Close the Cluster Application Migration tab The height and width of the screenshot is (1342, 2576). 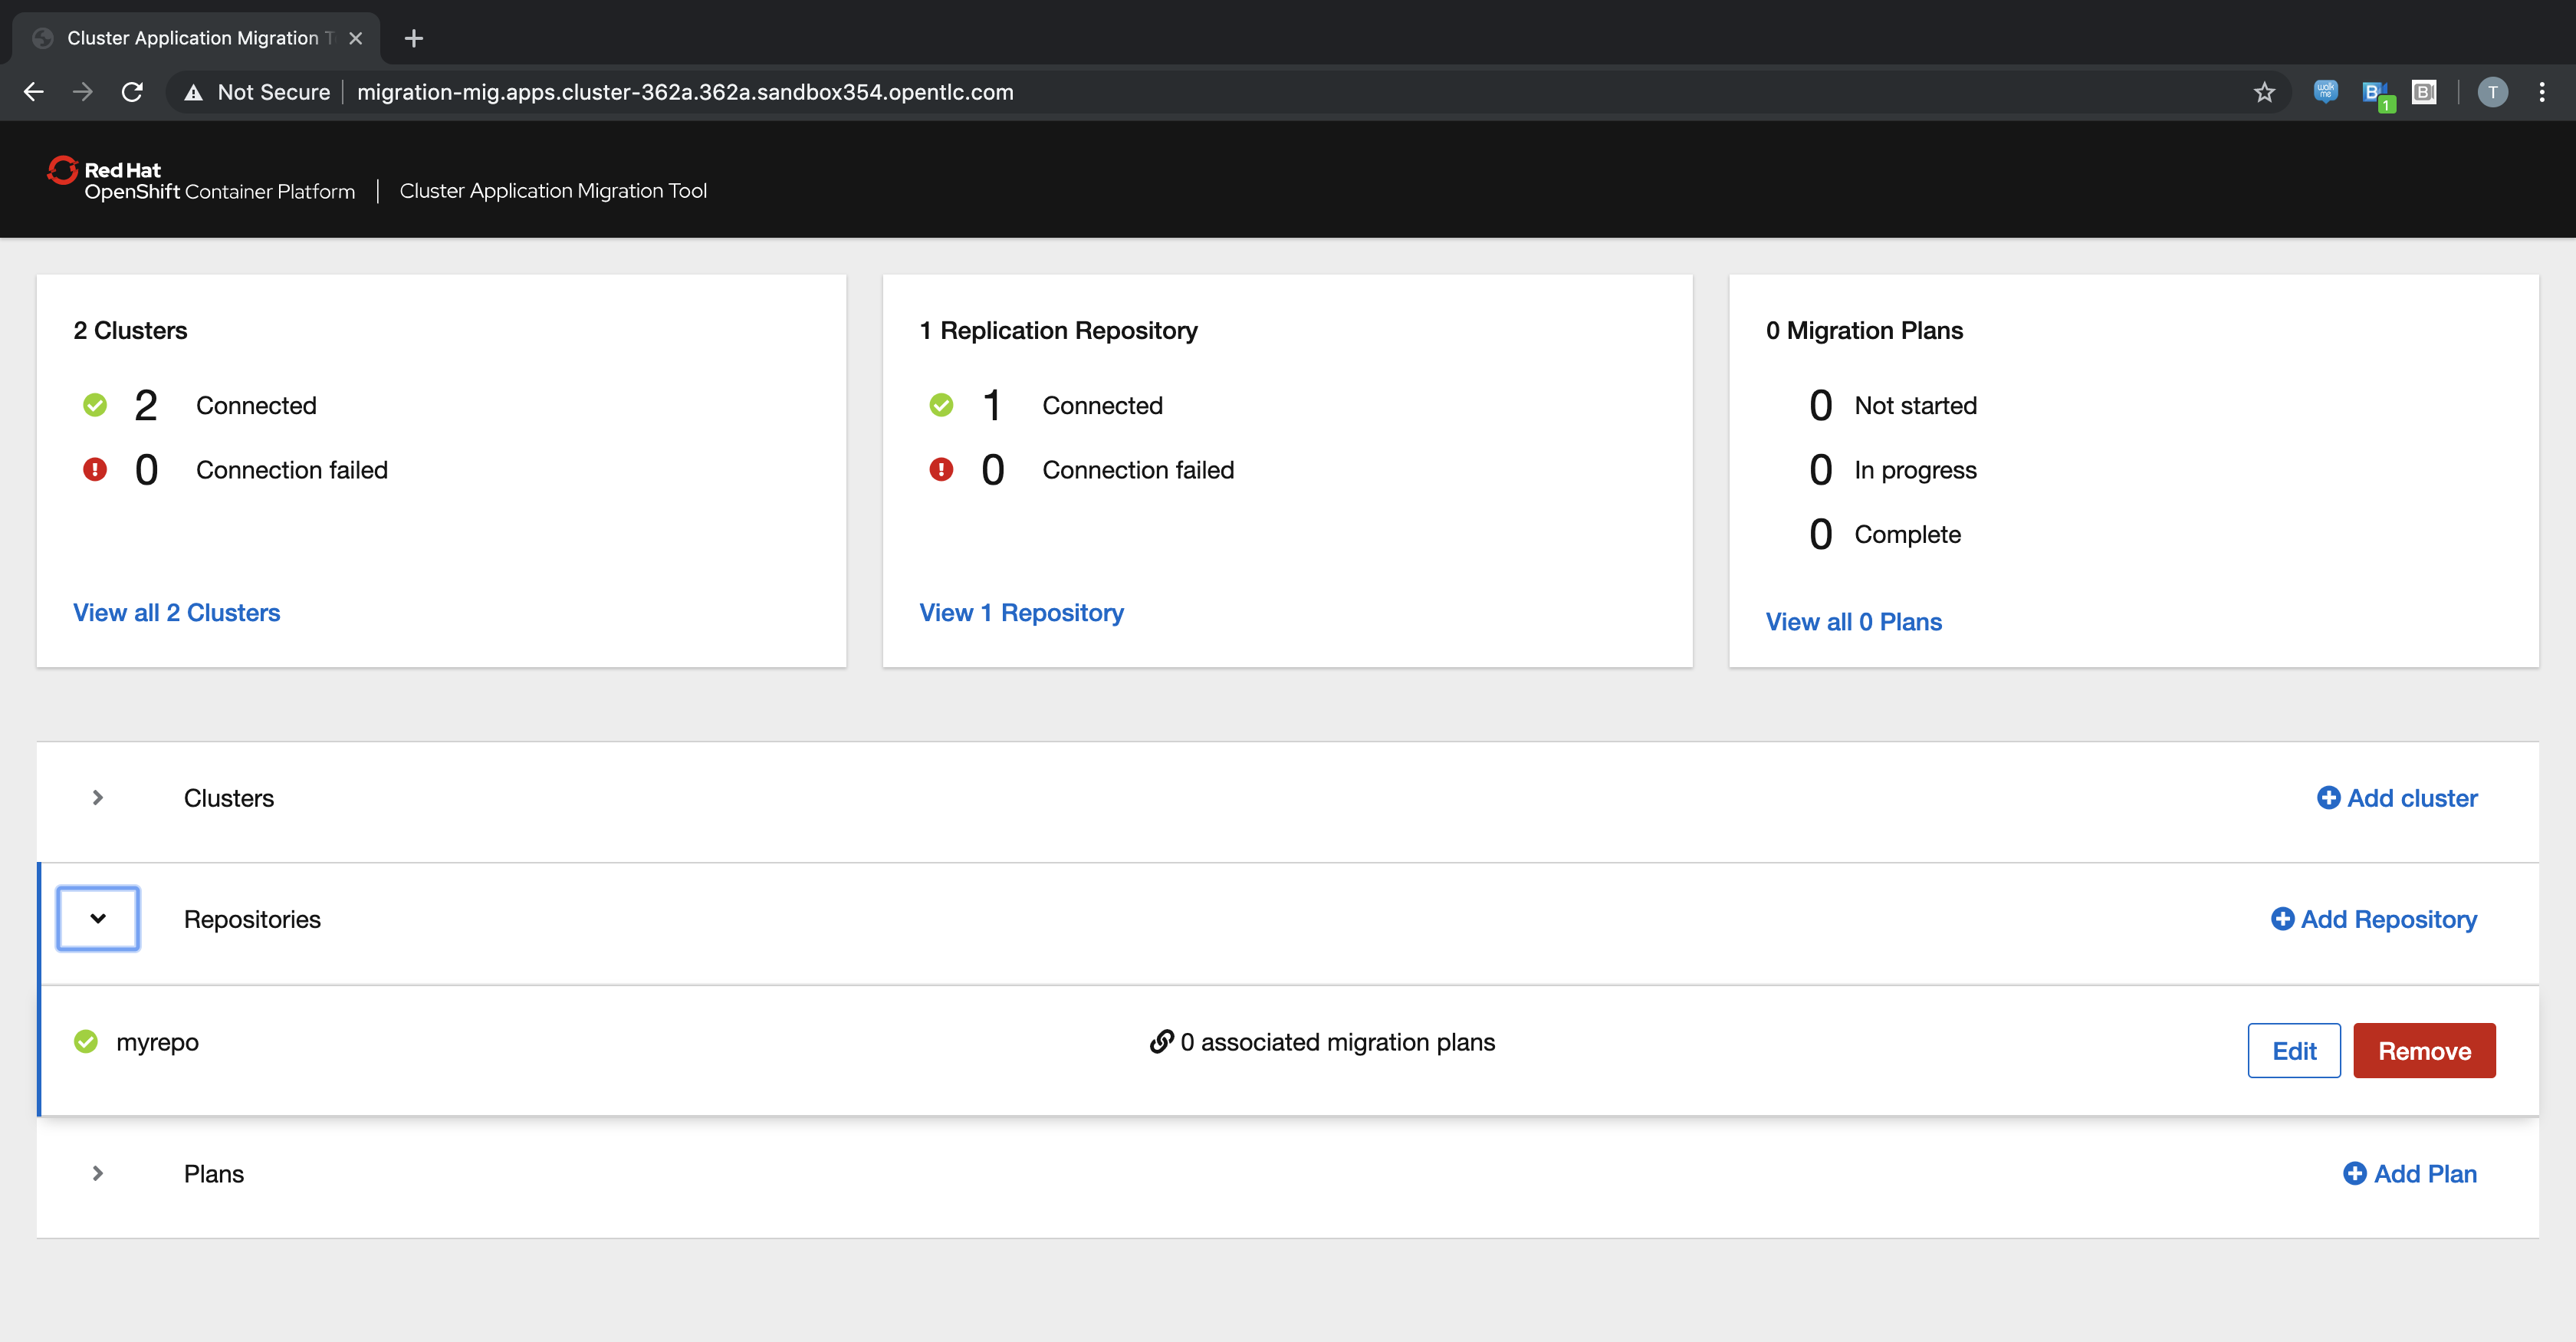(356, 38)
